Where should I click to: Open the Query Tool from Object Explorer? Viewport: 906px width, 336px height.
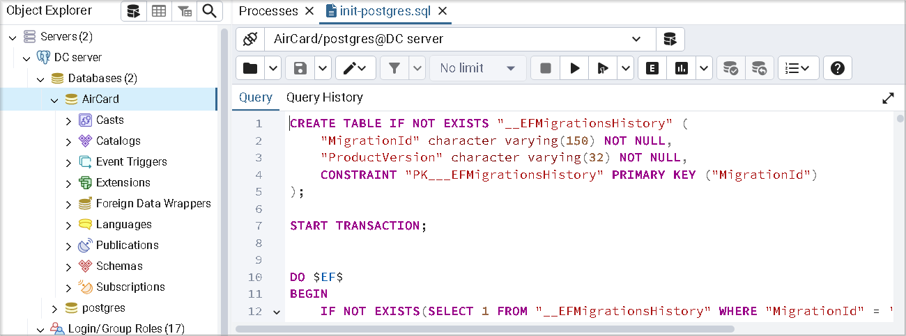[x=134, y=11]
